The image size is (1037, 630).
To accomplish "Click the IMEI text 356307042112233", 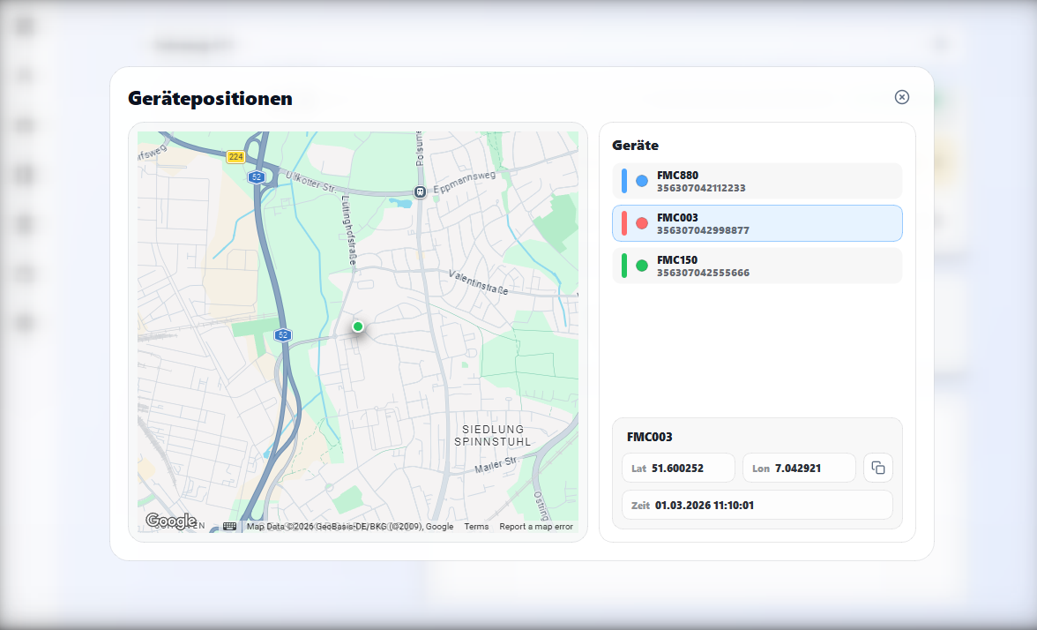I will pyautogui.click(x=701, y=188).
